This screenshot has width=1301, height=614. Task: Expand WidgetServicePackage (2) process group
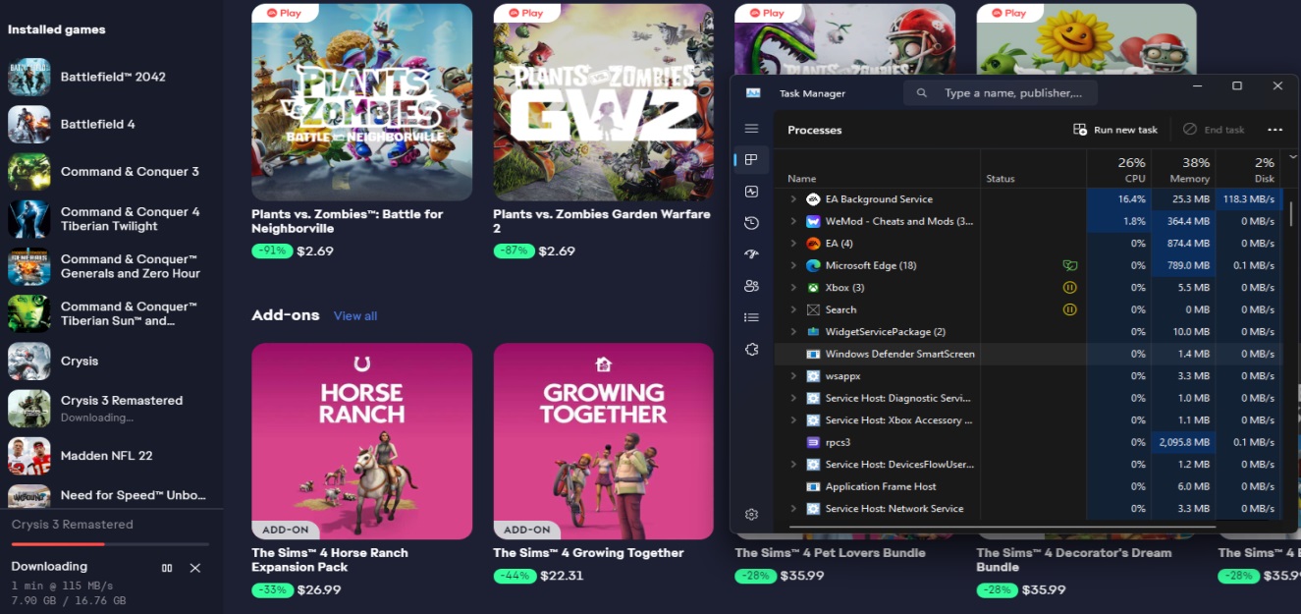[x=793, y=332]
